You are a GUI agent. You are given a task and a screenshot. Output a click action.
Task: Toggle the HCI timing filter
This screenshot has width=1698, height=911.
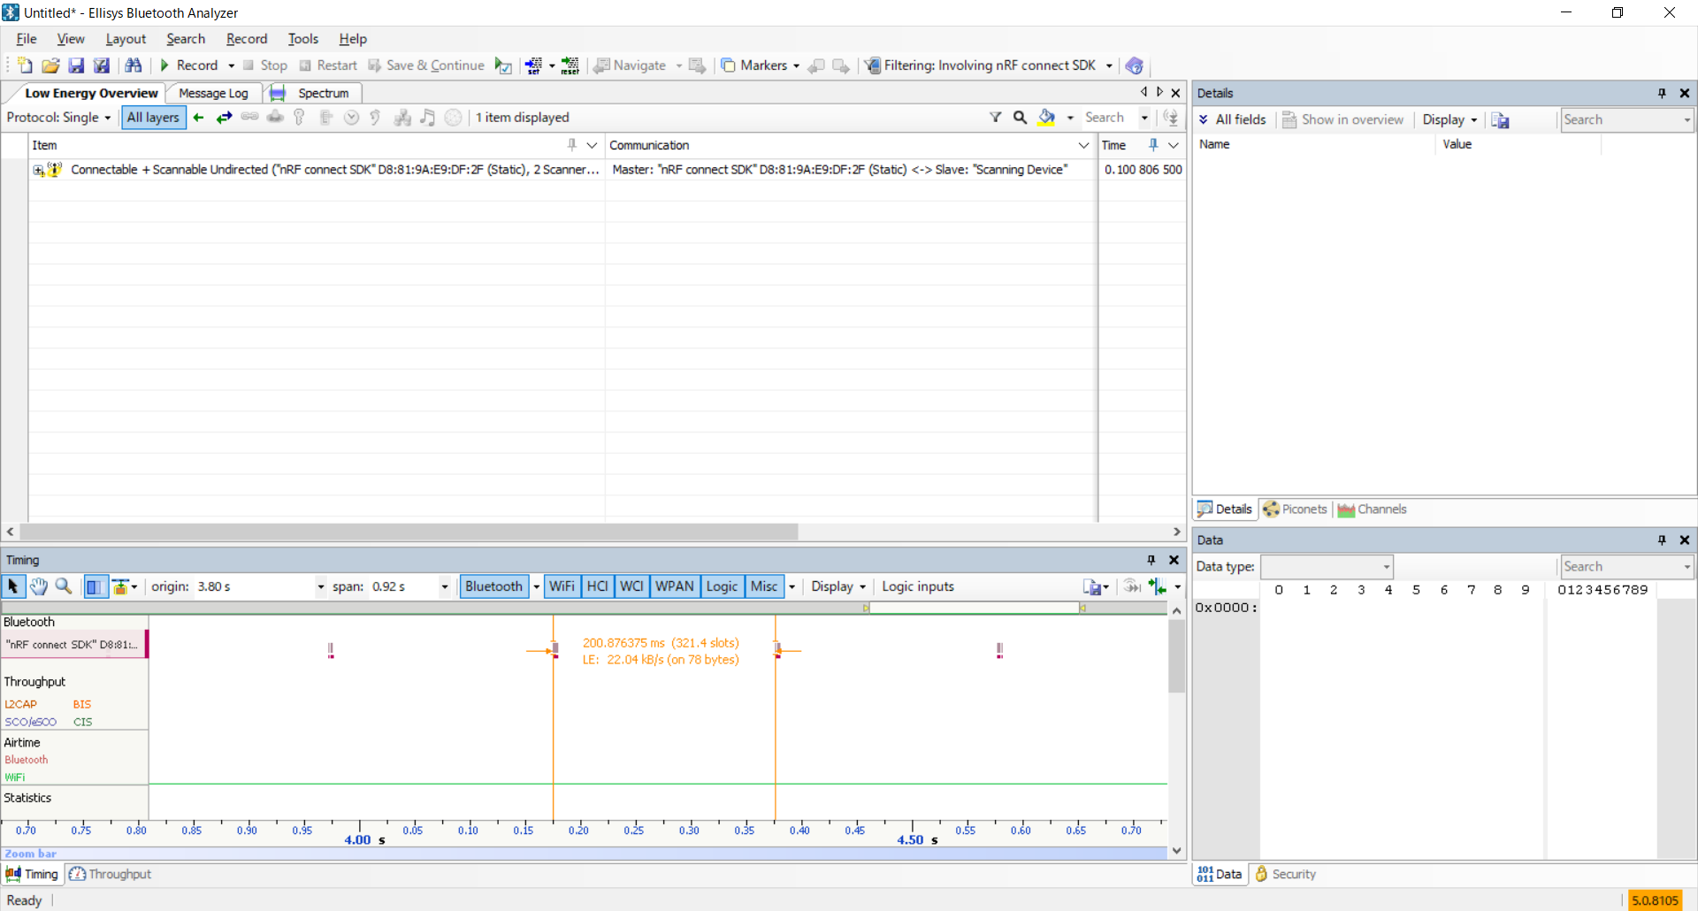(598, 586)
